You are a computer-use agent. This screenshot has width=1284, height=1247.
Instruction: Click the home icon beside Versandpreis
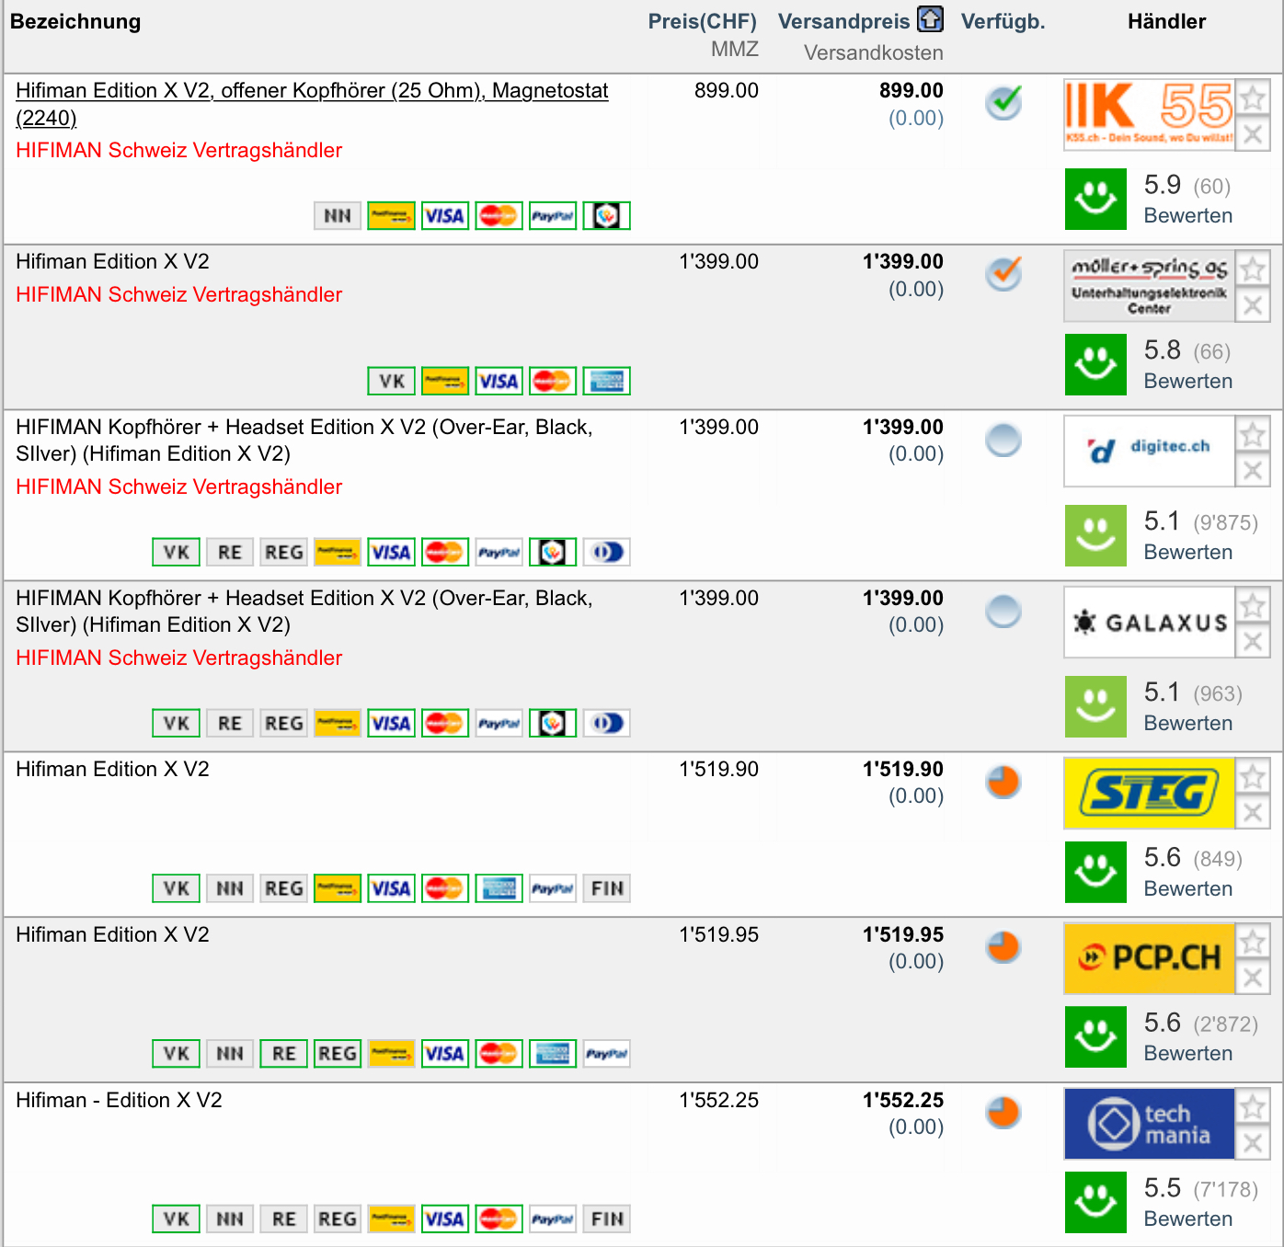click(930, 19)
